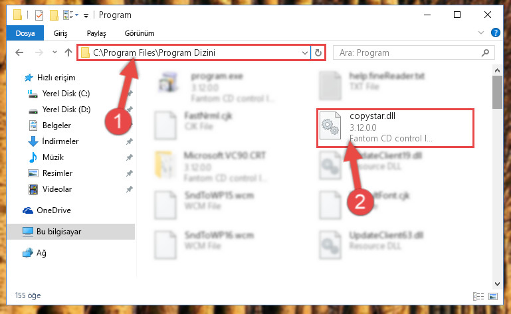Click the Properties checkmark icon in title bar

click(x=39, y=15)
